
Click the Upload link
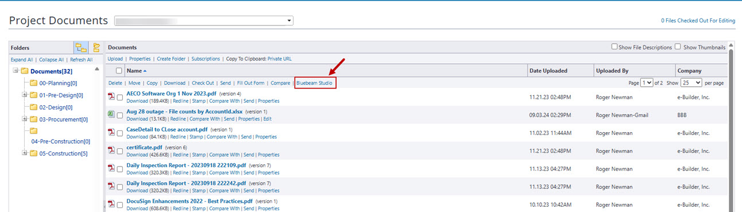tap(115, 59)
